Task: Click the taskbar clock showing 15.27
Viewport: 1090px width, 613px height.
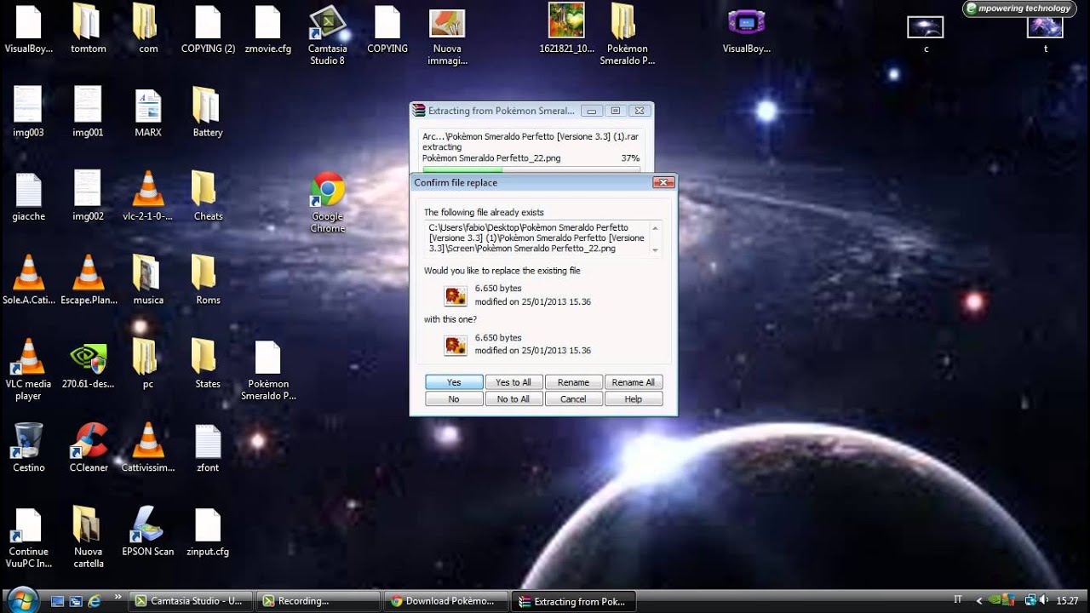Action: coord(1067,601)
